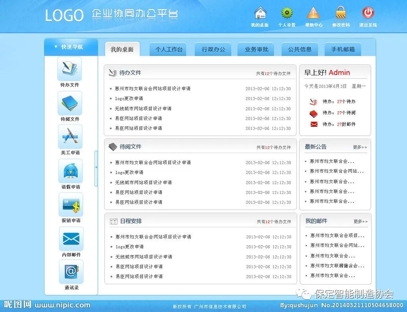Click the LOGO in header

(x=64, y=16)
